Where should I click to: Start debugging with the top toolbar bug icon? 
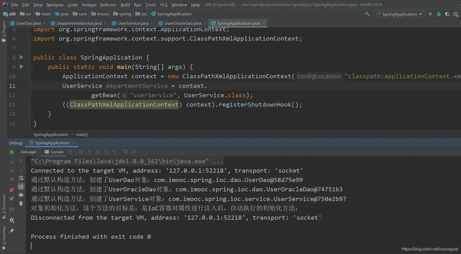[439, 14]
